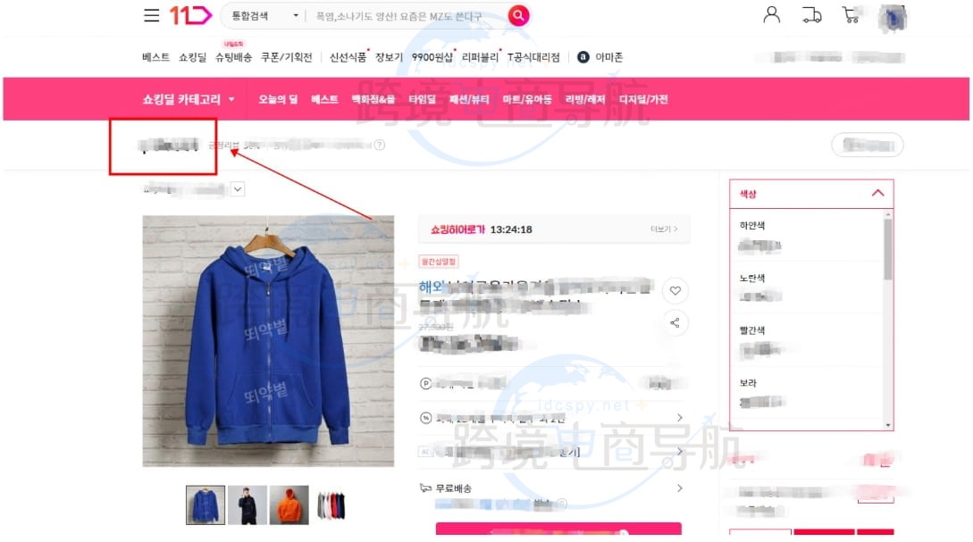Select the 오늘의 딜 tab
This screenshot has height=542, width=973.
pos(278,99)
